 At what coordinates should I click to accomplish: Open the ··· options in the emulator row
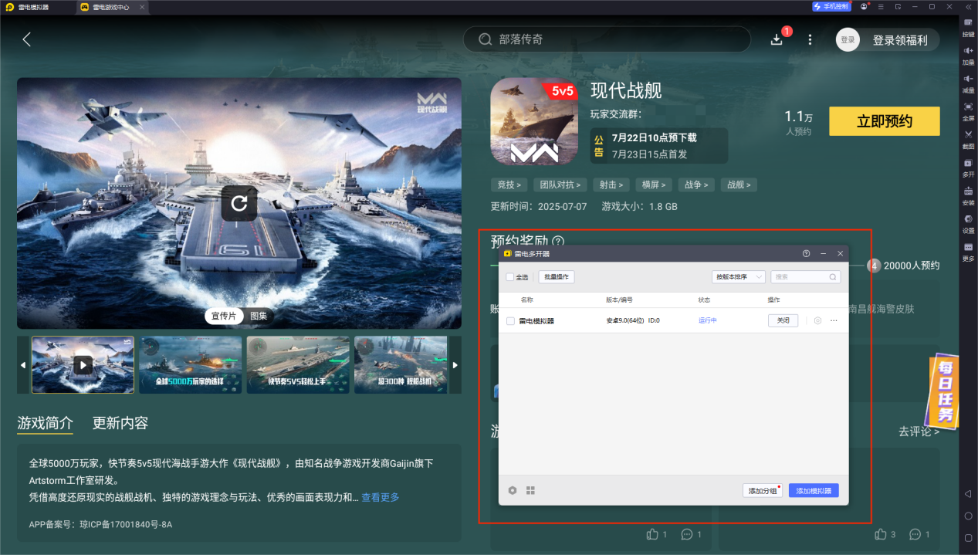[x=834, y=320]
